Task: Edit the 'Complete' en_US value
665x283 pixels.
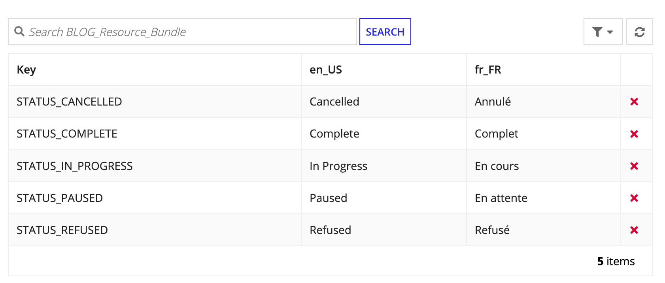Action: [x=334, y=134]
